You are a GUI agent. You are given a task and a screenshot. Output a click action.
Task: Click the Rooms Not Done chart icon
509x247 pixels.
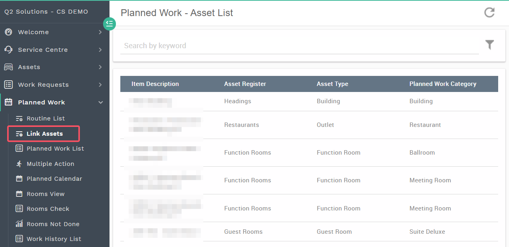tap(19, 224)
